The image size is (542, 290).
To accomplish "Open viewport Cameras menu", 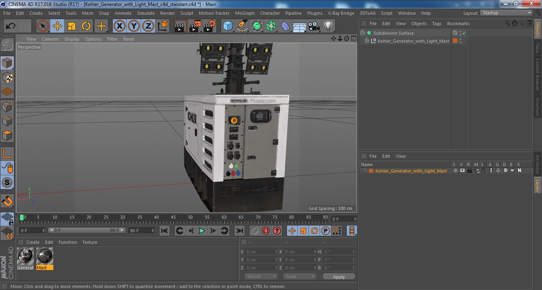I will pos(51,39).
